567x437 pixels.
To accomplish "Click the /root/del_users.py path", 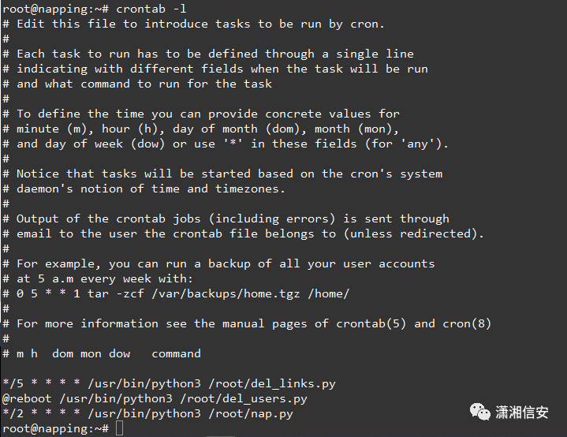I will coord(244,398).
